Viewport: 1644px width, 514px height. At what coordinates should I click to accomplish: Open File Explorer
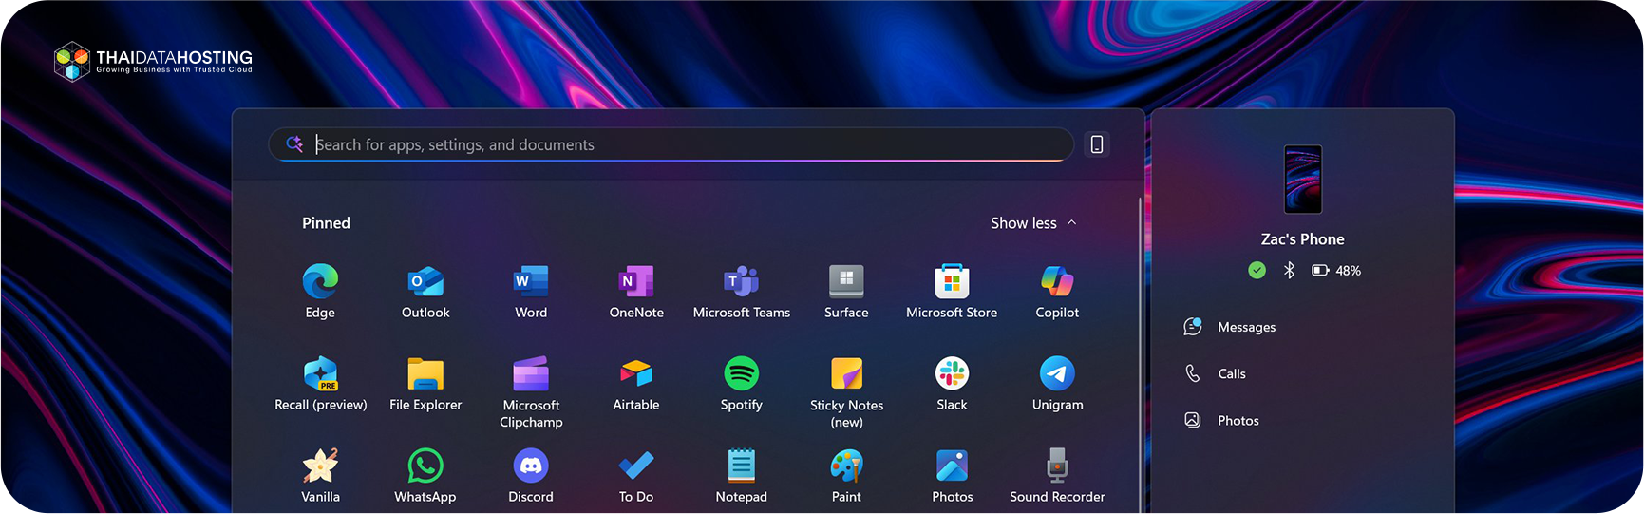[425, 384]
